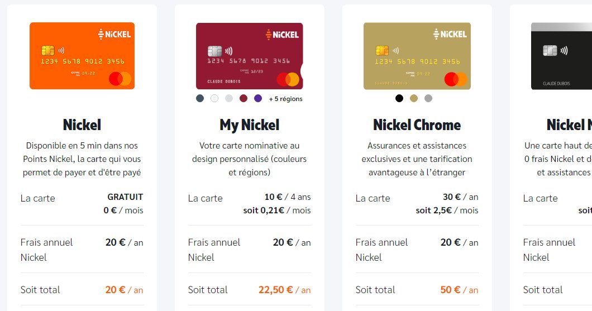
Task: Click the Nickel logo on the burgundy card
Action: coord(282,34)
